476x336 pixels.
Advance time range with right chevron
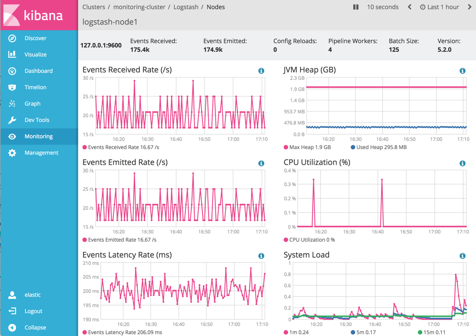[x=471, y=7]
